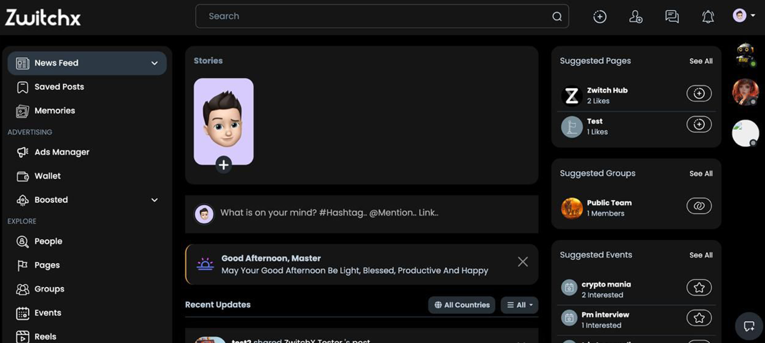
Task: Like the Test suggested page
Action: [699, 125]
